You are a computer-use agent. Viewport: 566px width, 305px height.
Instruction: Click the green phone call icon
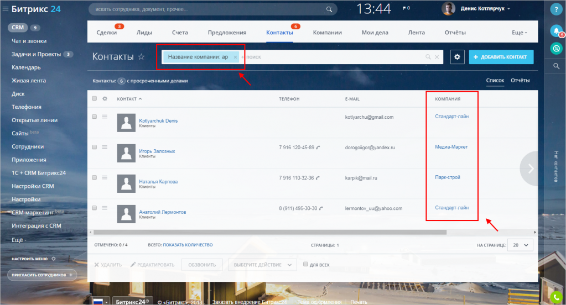(556, 297)
